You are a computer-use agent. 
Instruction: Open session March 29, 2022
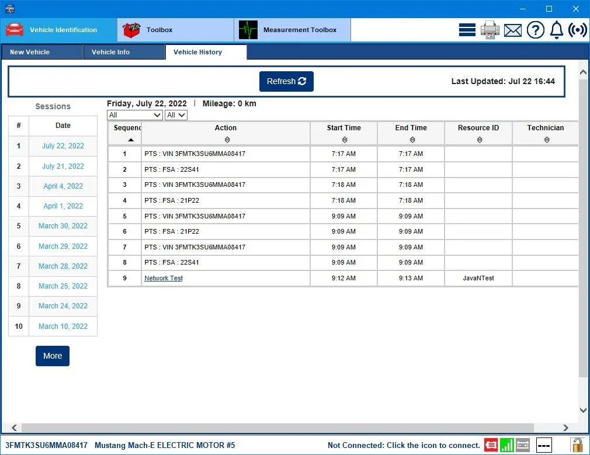(63, 246)
